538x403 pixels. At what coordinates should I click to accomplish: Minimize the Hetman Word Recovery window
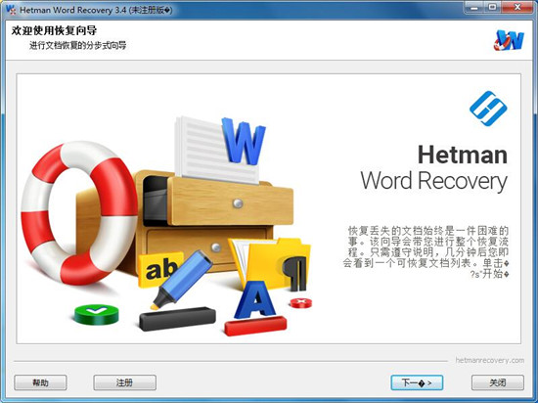(473, 8)
